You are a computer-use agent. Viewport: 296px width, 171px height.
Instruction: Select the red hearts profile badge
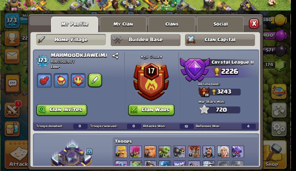[44, 80]
